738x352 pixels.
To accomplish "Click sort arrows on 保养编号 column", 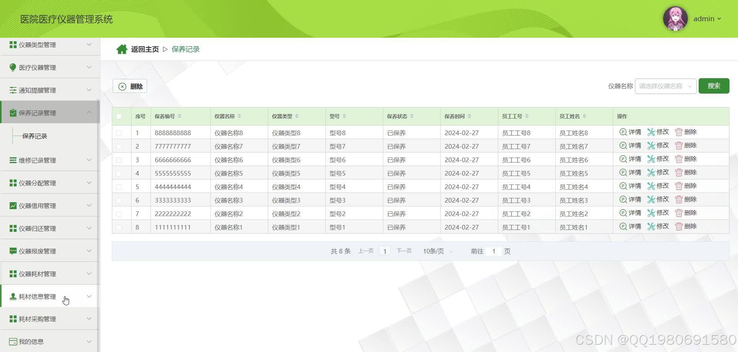I will (x=179, y=116).
